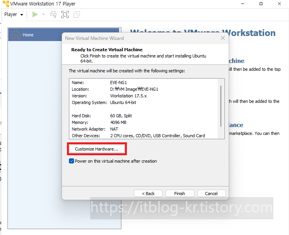This screenshot has height=235, width=289.
Task: Click Finish to create the virtual machine
Action: tap(180, 194)
